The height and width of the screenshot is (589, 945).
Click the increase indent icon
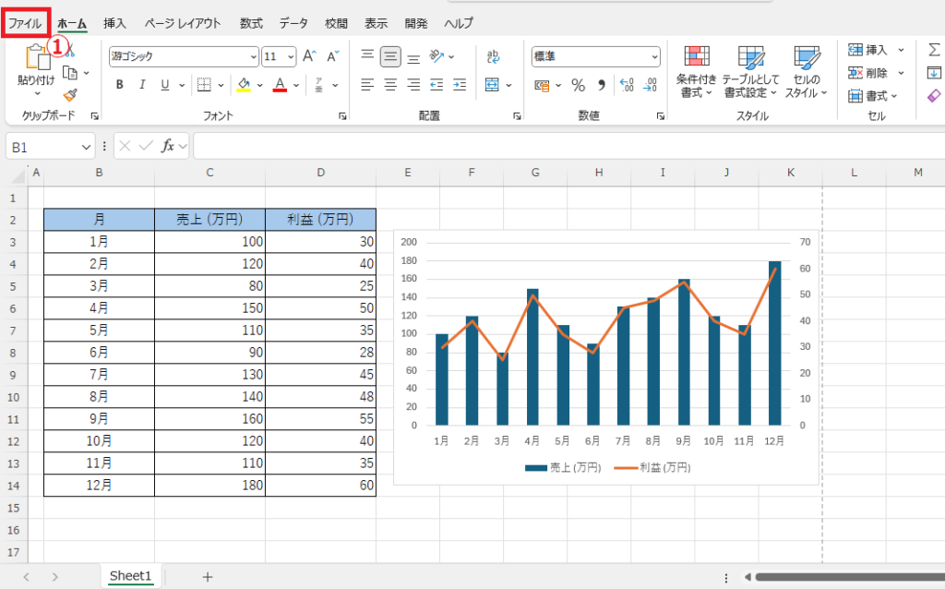[460, 85]
